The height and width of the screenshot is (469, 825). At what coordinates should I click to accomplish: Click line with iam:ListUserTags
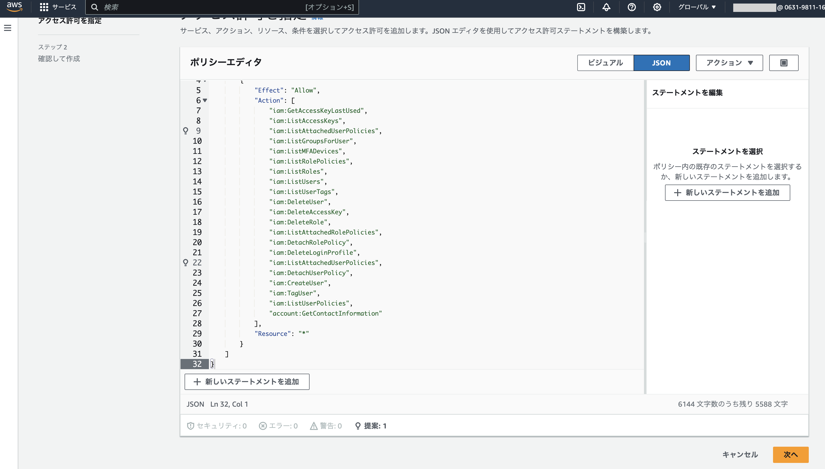coord(303,192)
